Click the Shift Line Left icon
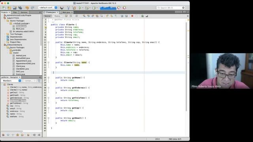Screen dimensions: 253x142 pos(122,16)
